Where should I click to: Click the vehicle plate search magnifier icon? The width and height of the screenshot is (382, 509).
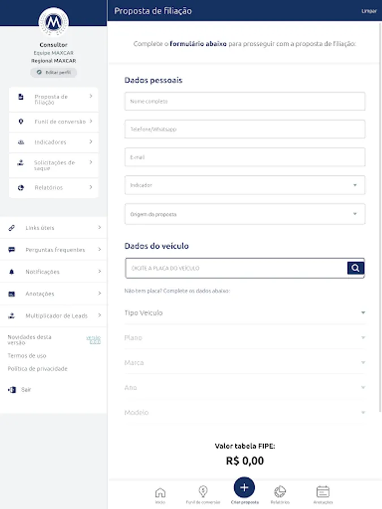(x=355, y=268)
